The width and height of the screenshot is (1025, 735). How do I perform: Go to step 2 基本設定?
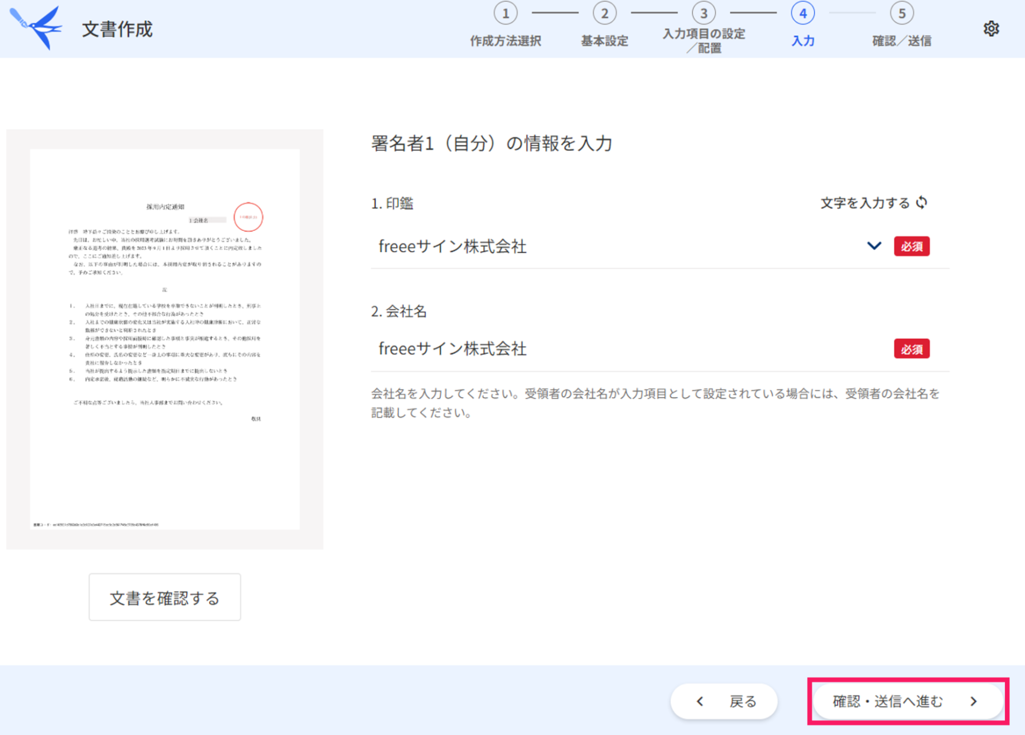pos(605,25)
